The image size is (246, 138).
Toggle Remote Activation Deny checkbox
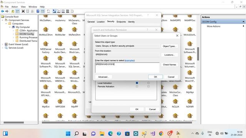point(148,86)
